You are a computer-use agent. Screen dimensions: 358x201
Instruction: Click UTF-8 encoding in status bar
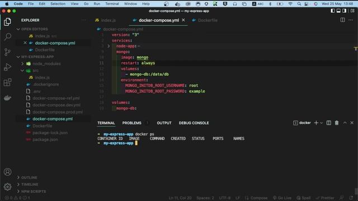coord(225,198)
